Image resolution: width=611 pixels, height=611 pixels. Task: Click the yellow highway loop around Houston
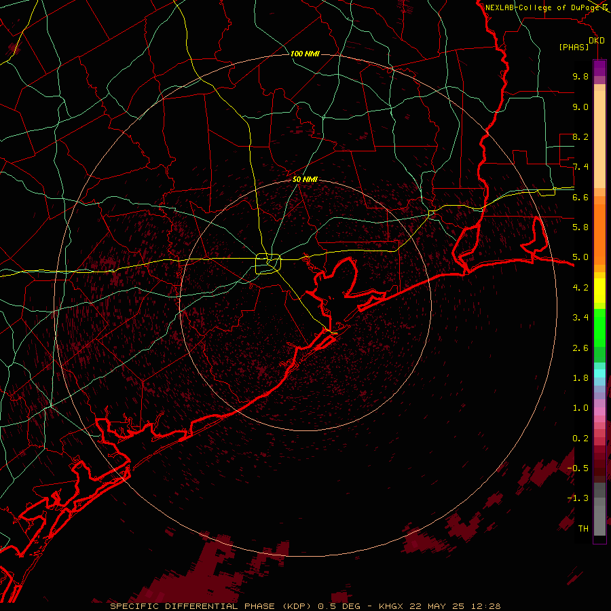coord(268,263)
